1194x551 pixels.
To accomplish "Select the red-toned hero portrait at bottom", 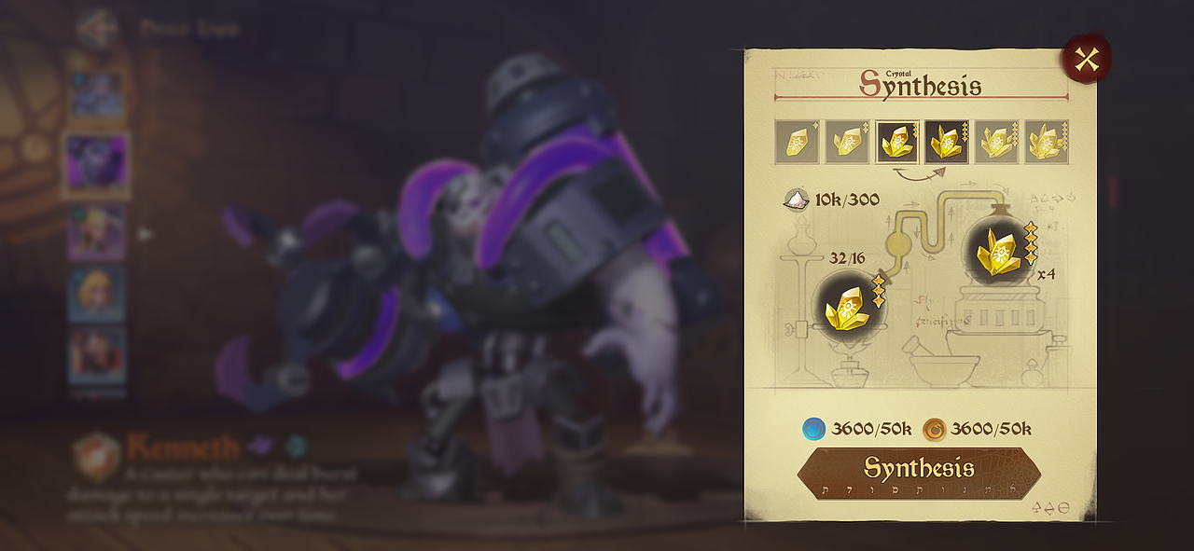I will [x=97, y=355].
